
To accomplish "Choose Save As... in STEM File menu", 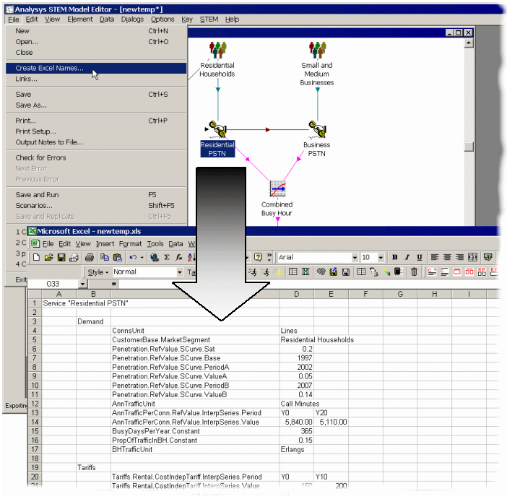I will tap(96, 105).
